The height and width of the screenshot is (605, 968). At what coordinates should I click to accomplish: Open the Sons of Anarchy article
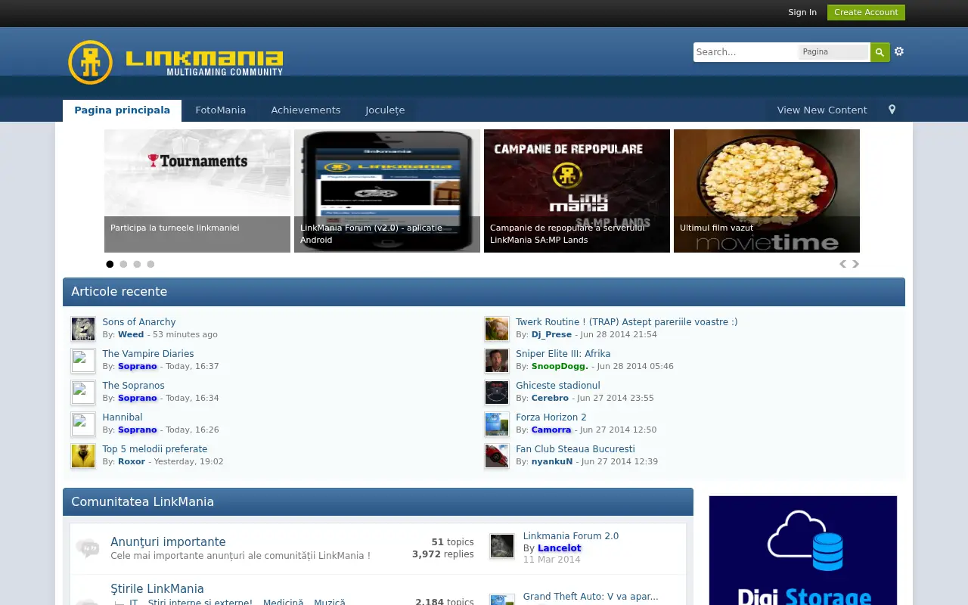[x=139, y=322]
